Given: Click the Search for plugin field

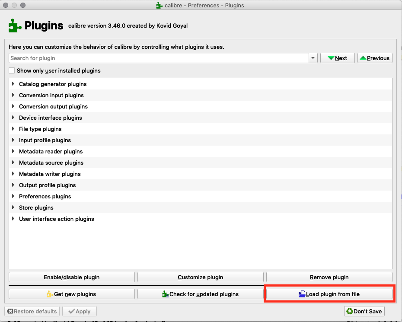Looking at the screenshot, I should 159,58.
